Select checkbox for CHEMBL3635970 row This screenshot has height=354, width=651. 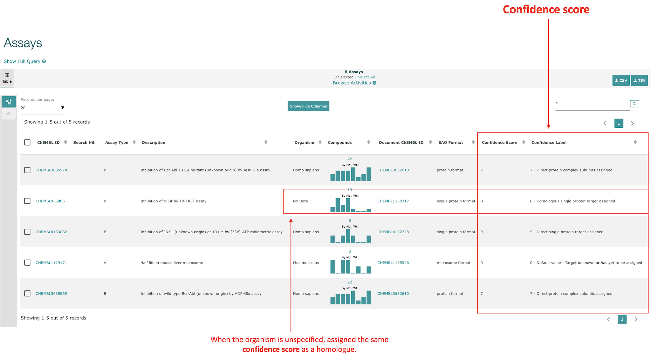click(x=27, y=170)
